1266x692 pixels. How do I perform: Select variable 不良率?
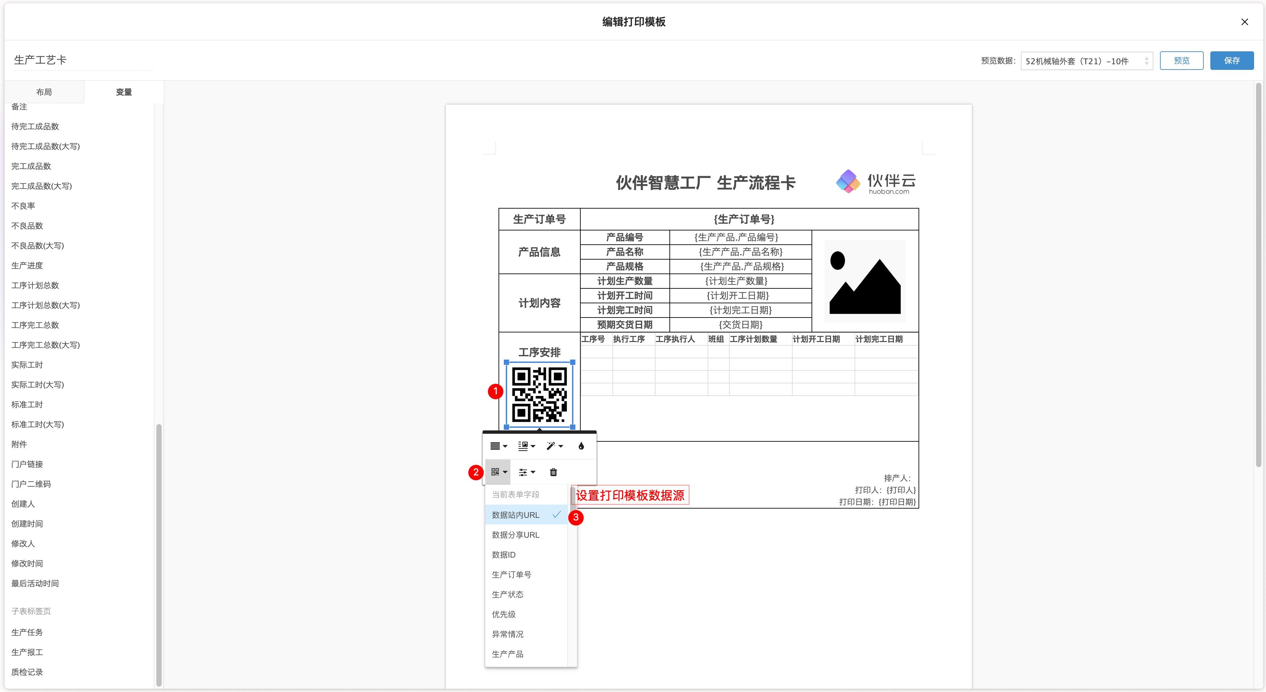[23, 206]
